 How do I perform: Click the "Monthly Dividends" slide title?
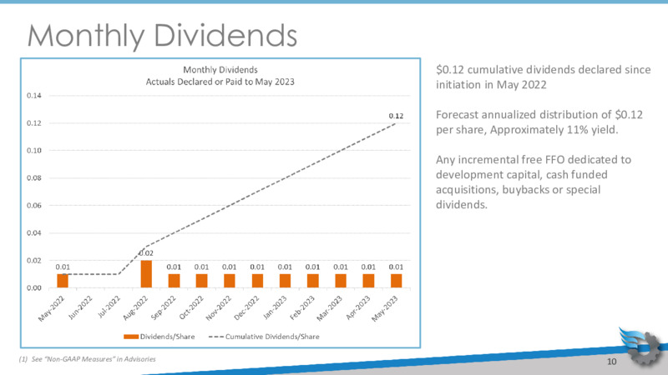pyautogui.click(x=162, y=36)
